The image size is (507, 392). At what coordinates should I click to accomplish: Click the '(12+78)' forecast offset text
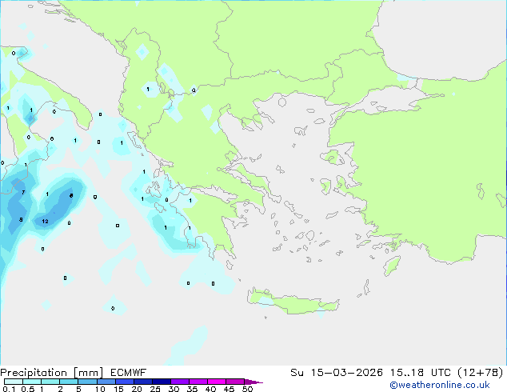[x=480, y=373]
